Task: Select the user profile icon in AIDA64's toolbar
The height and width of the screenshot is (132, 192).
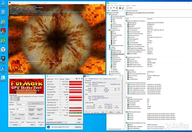Action: (120, 8)
